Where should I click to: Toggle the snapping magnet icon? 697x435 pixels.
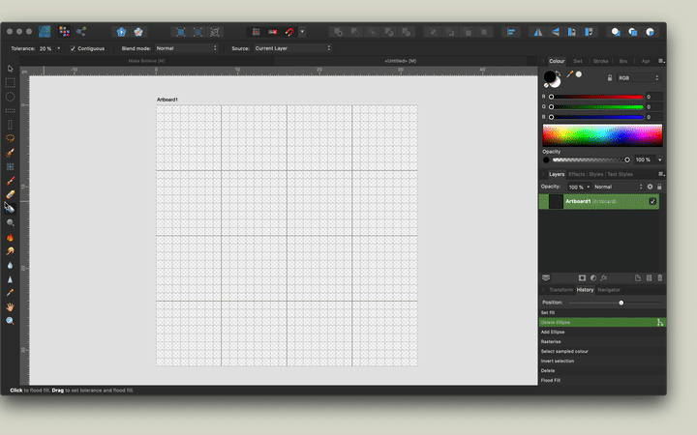[289, 32]
